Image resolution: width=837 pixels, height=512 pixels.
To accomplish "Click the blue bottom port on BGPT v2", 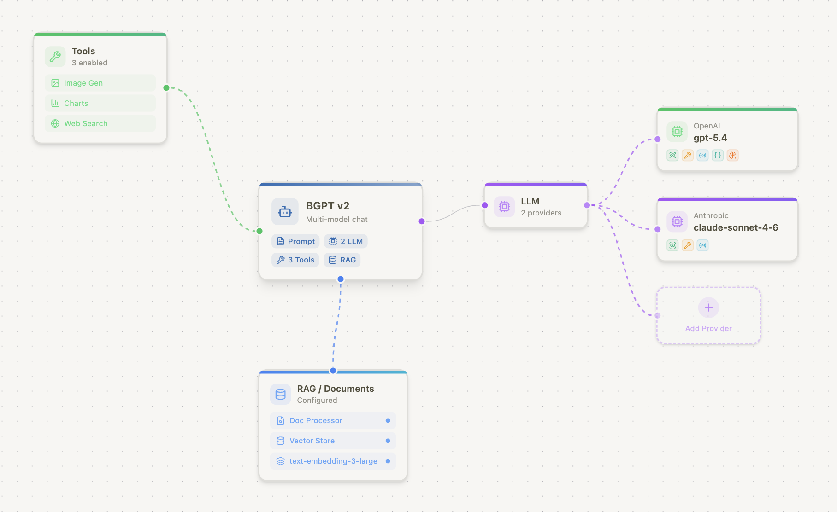I will [341, 279].
